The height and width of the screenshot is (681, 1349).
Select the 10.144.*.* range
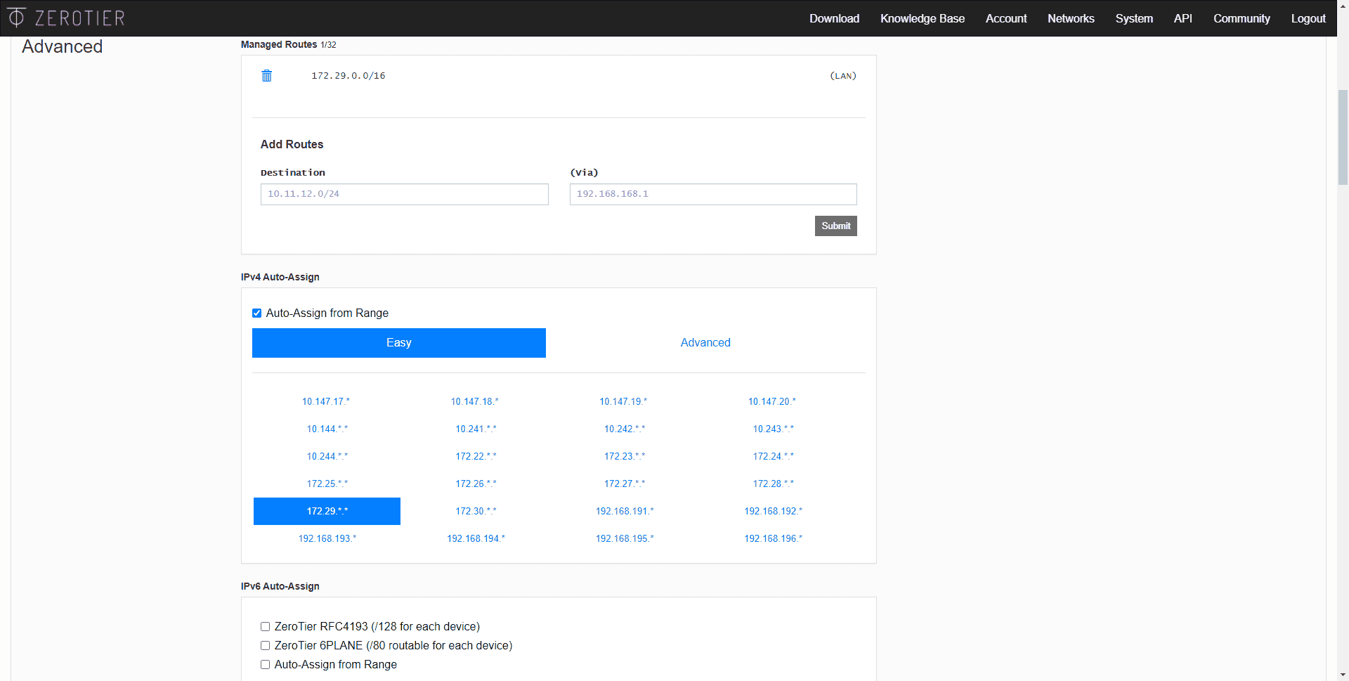click(x=327, y=429)
